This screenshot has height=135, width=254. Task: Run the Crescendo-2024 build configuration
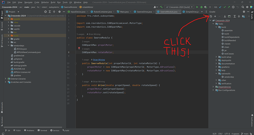click(197, 7)
